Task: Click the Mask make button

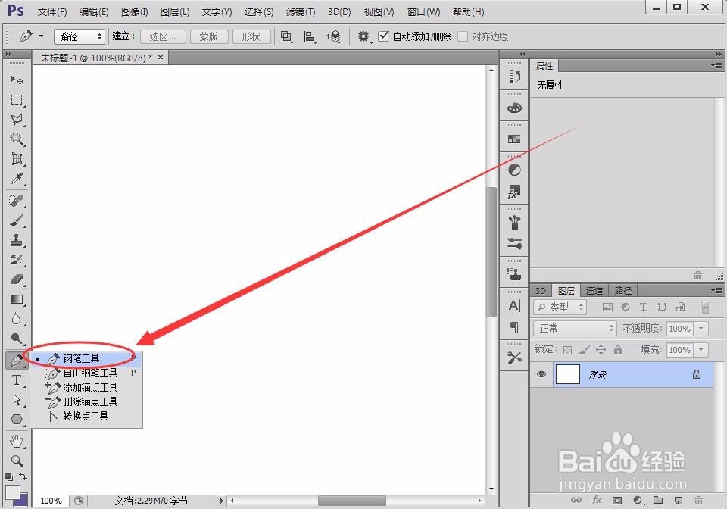Action: click(209, 36)
